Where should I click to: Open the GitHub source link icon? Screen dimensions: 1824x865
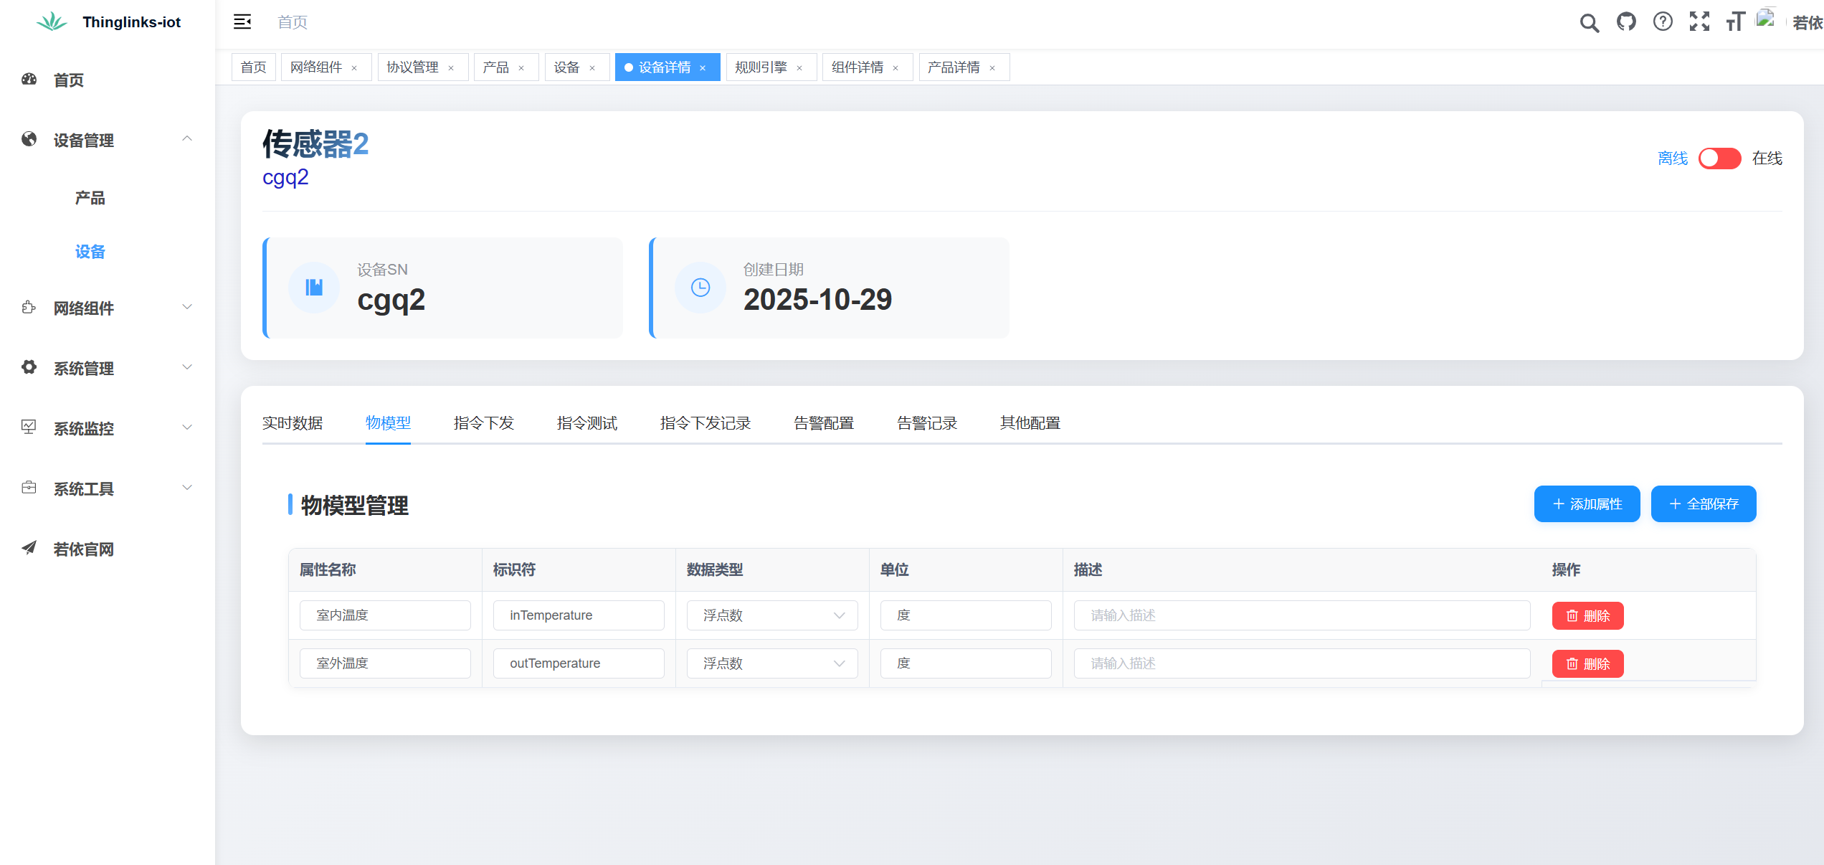click(1626, 22)
